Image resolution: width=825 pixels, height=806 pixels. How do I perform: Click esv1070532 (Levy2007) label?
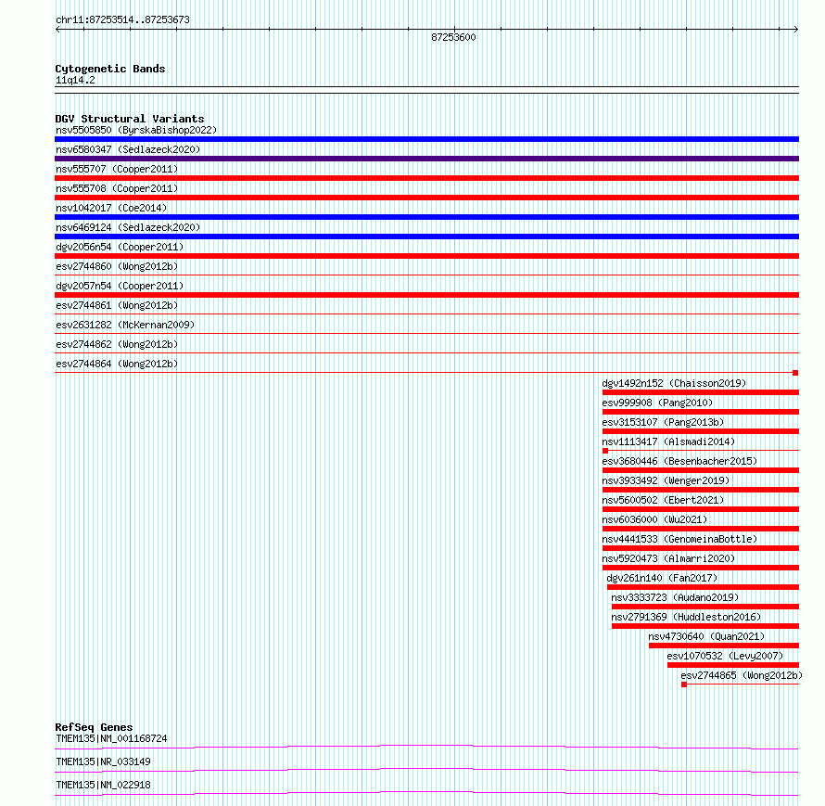click(x=725, y=656)
